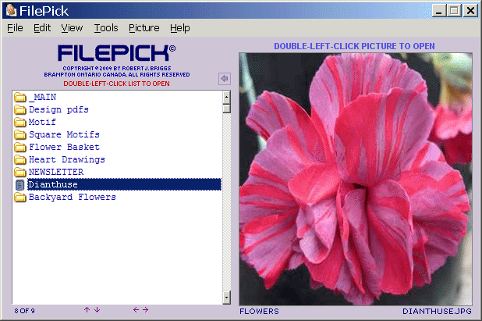Select the Heart Drawings entry
The width and height of the screenshot is (482, 321).
pyautogui.click(x=67, y=159)
